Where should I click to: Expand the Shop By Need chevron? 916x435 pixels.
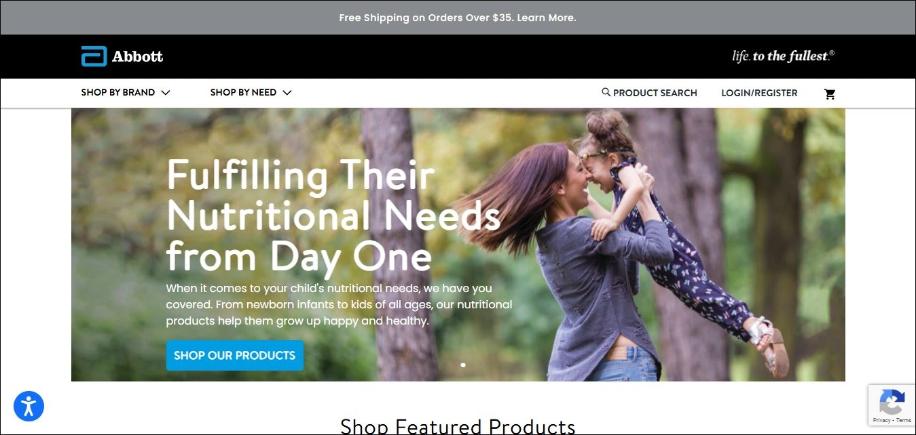(287, 93)
